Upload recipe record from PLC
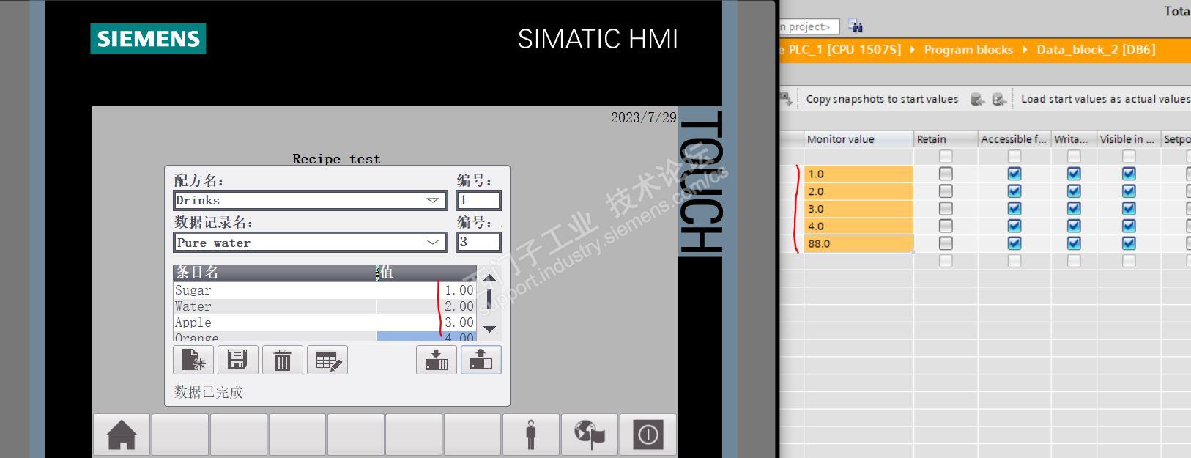Viewport: 1191px width, 458px height. click(481, 360)
